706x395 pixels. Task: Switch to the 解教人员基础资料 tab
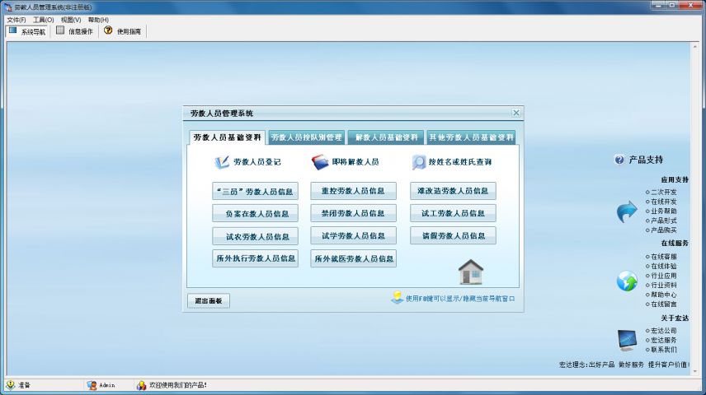(386, 137)
